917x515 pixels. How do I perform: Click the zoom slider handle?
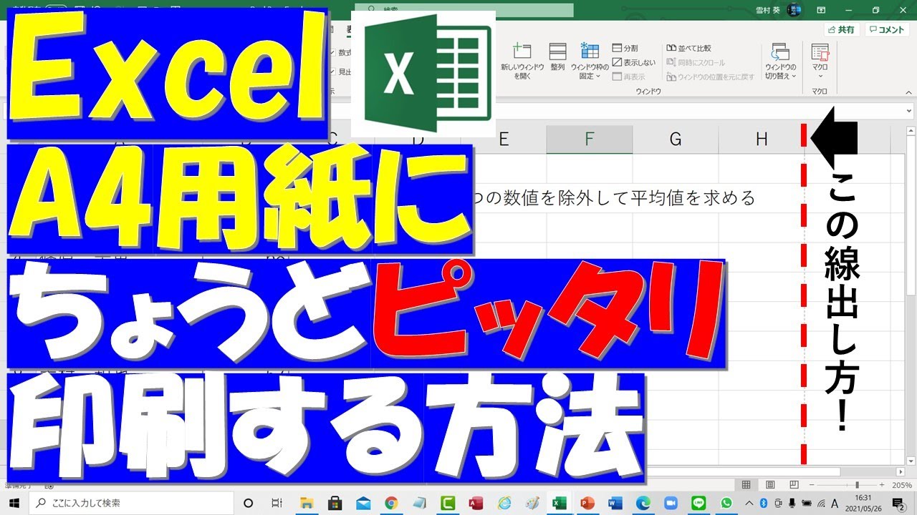(x=858, y=485)
